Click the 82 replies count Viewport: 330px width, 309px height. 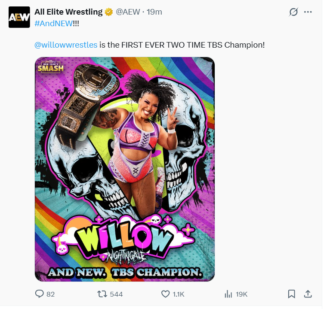50,294
